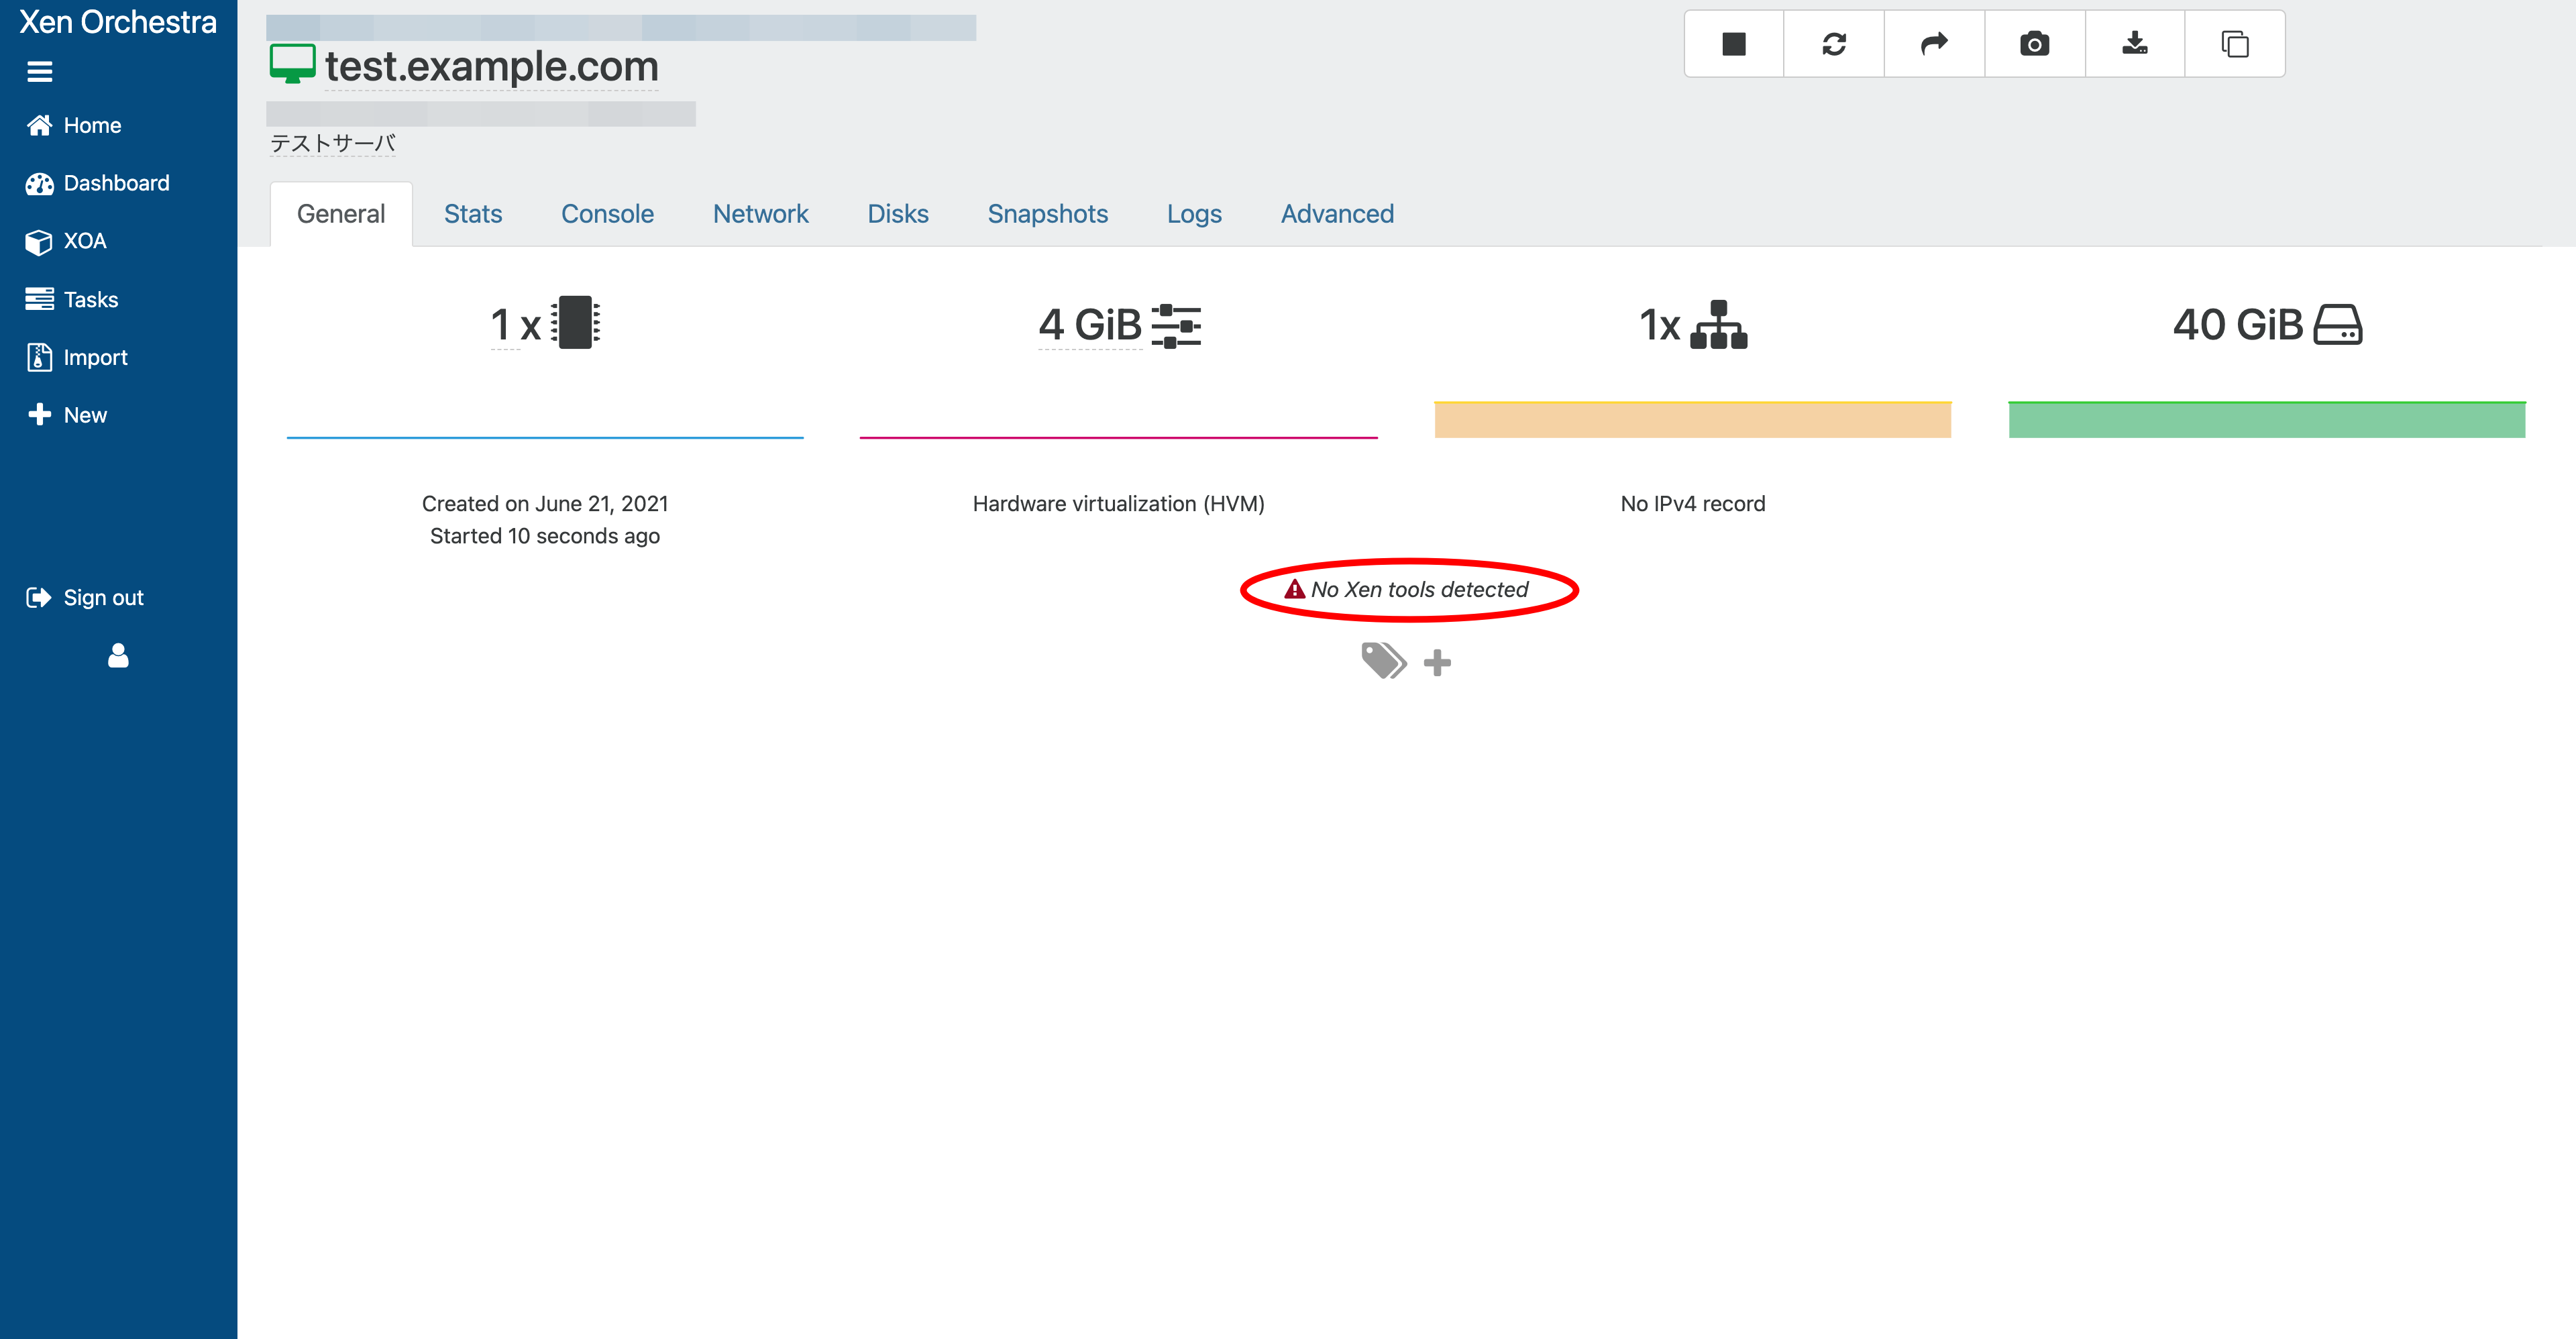Image resolution: width=2576 pixels, height=1339 pixels.
Task: Click the network interfaces icon
Action: tap(1718, 325)
